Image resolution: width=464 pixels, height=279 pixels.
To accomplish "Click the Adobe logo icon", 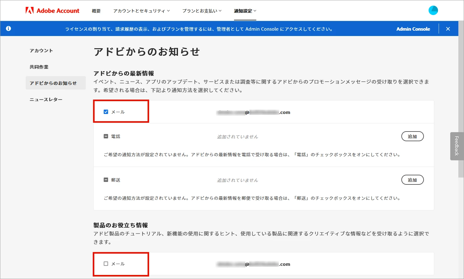I will pos(29,11).
